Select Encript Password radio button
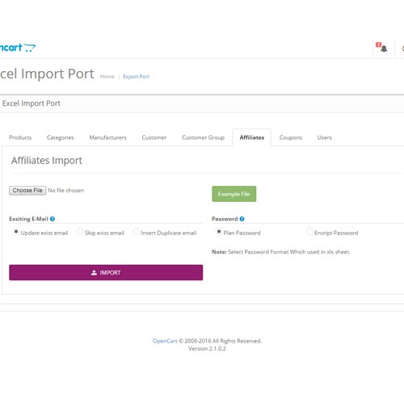Viewport: 404px width, 404px height. tap(309, 232)
